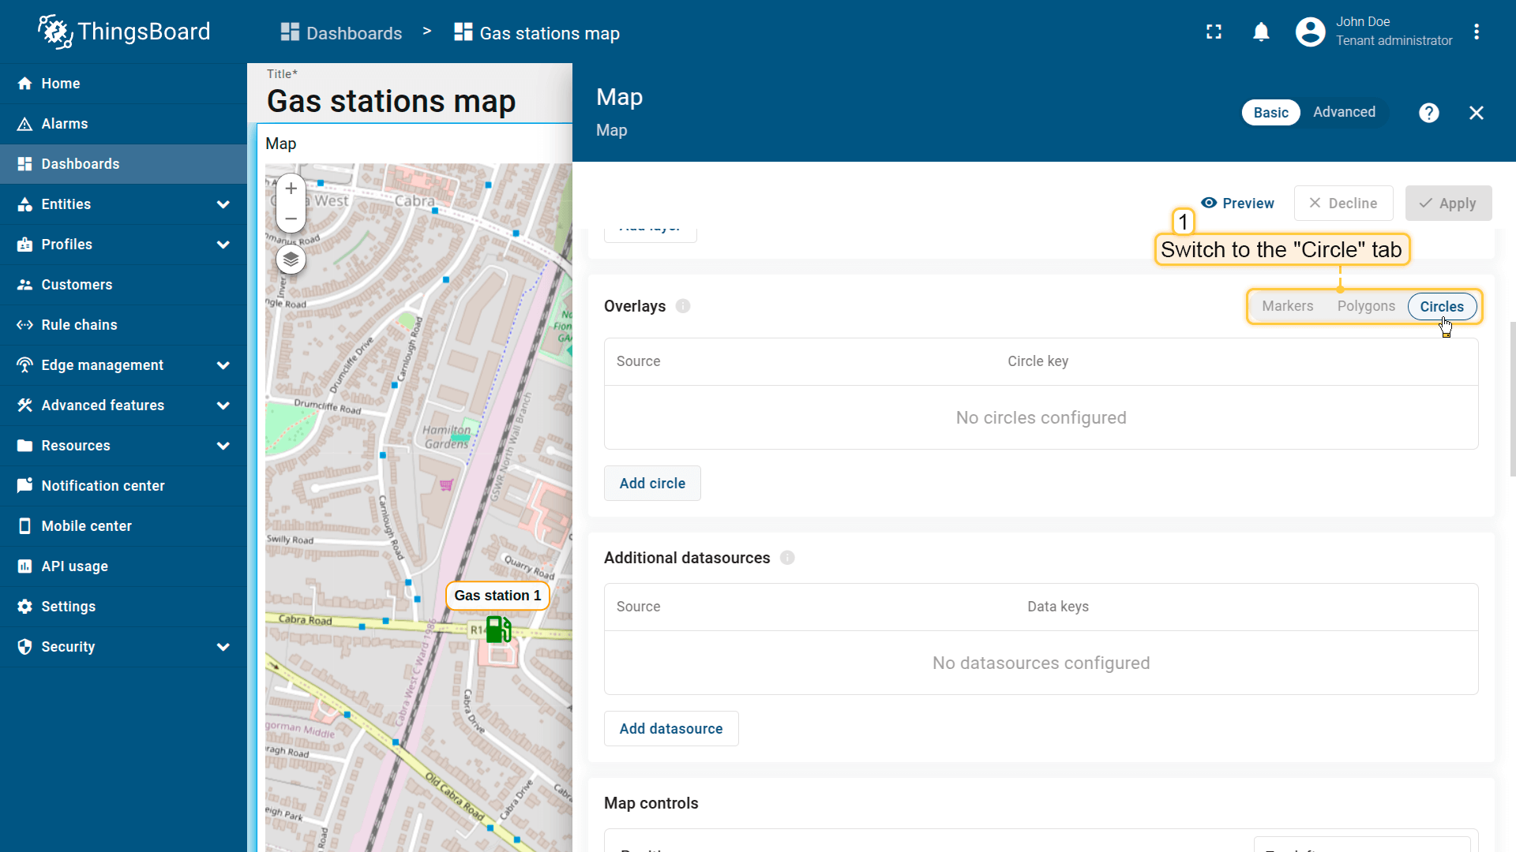Open the top-right kebab menu
Viewport: 1516px width, 852px height.
pyautogui.click(x=1476, y=32)
